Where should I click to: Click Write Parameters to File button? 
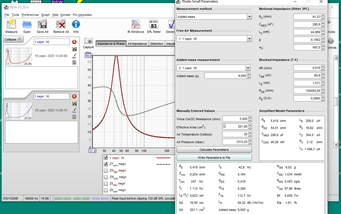[214, 158]
